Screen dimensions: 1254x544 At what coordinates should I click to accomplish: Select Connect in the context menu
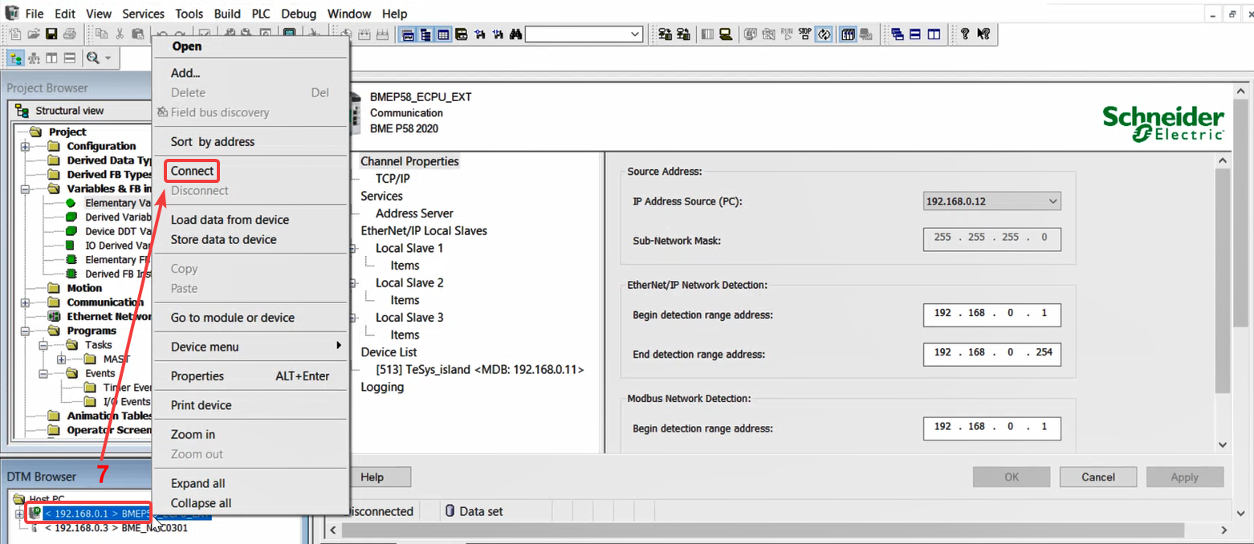(193, 171)
